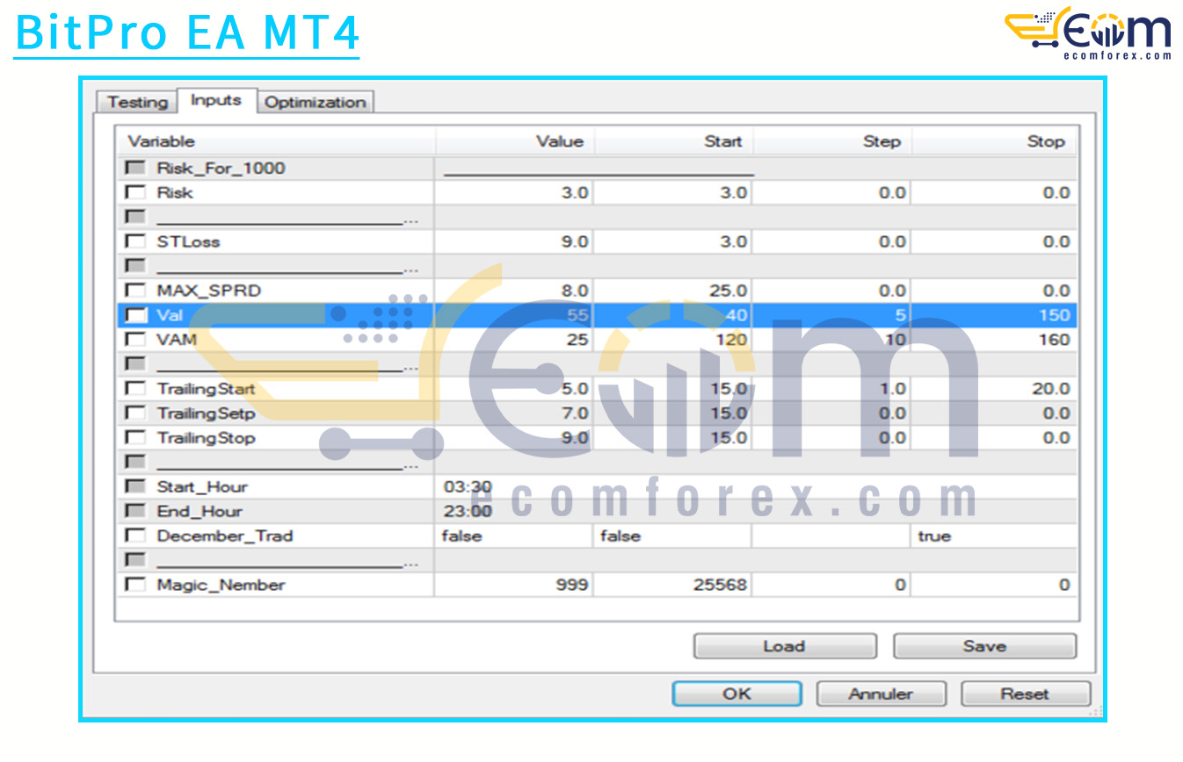Click the Load button
Viewport: 1183px width, 762px height.
[784, 647]
